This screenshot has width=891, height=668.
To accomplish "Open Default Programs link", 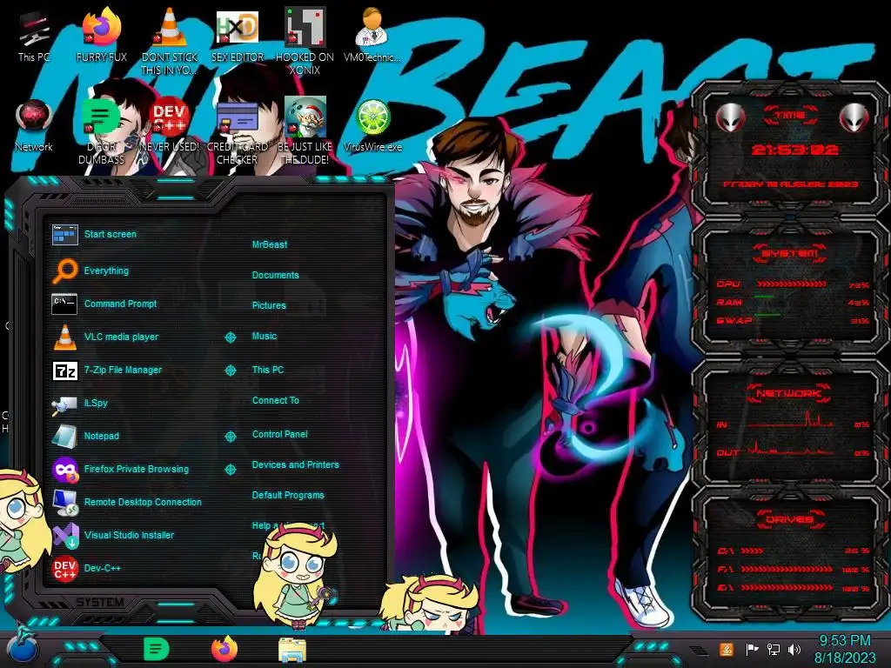I will [x=287, y=495].
